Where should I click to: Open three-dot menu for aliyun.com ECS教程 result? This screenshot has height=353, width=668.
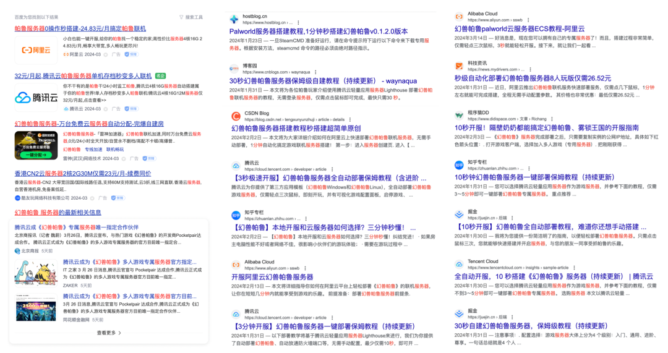tap(528, 20)
